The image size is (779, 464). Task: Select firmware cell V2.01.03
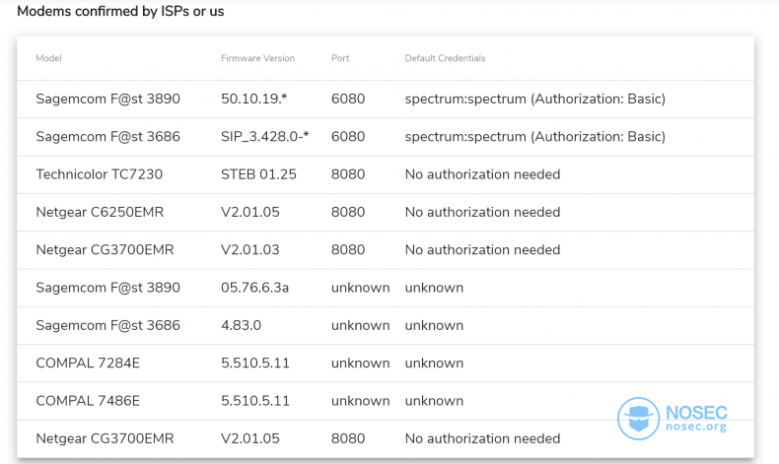[x=250, y=249]
